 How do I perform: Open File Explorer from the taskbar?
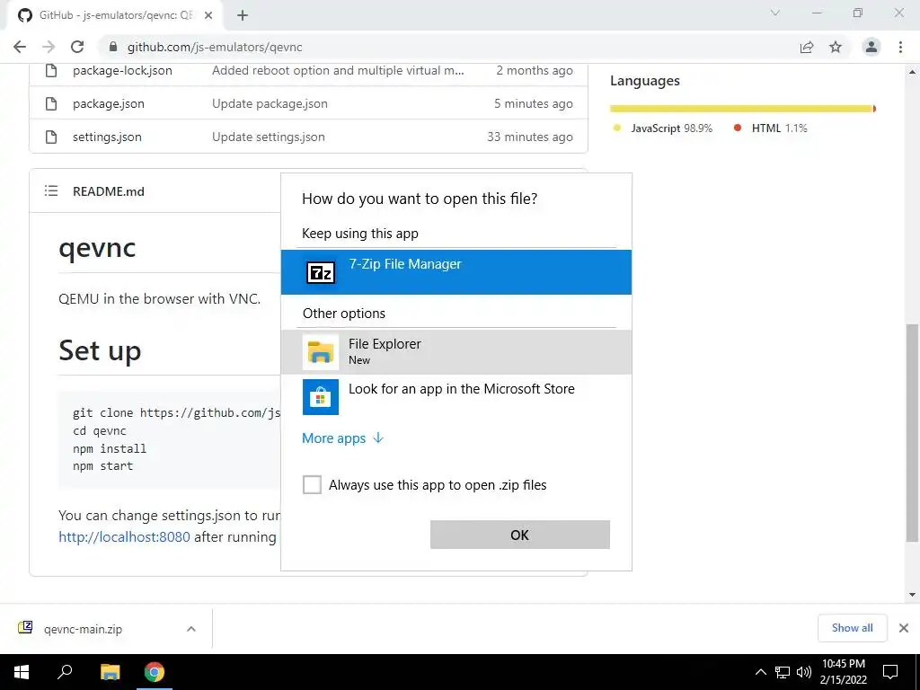click(111, 672)
